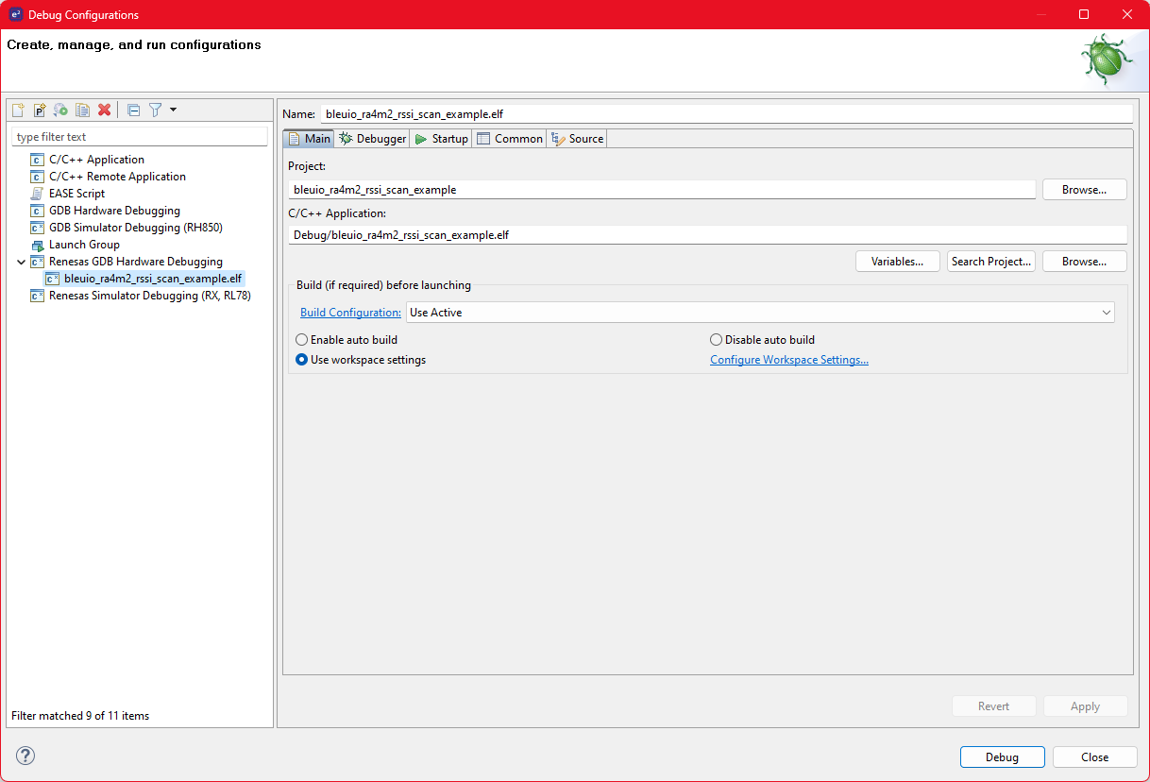The width and height of the screenshot is (1150, 782).
Task: Select Disable auto build option
Action: (x=716, y=340)
